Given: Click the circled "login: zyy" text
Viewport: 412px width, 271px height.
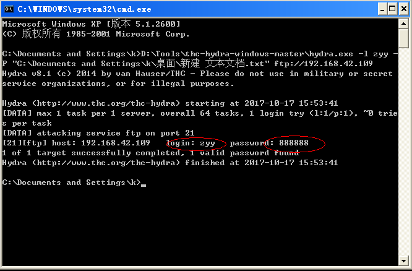Looking at the screenshot, I should pos(191,143).
